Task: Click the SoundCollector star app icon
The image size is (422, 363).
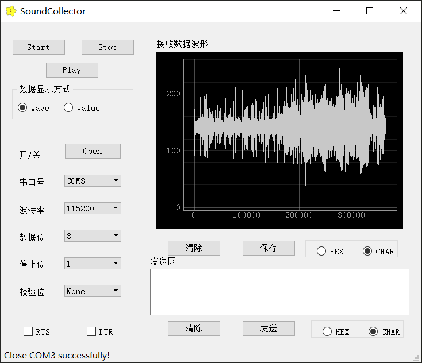Action: (x=11, y=11)
